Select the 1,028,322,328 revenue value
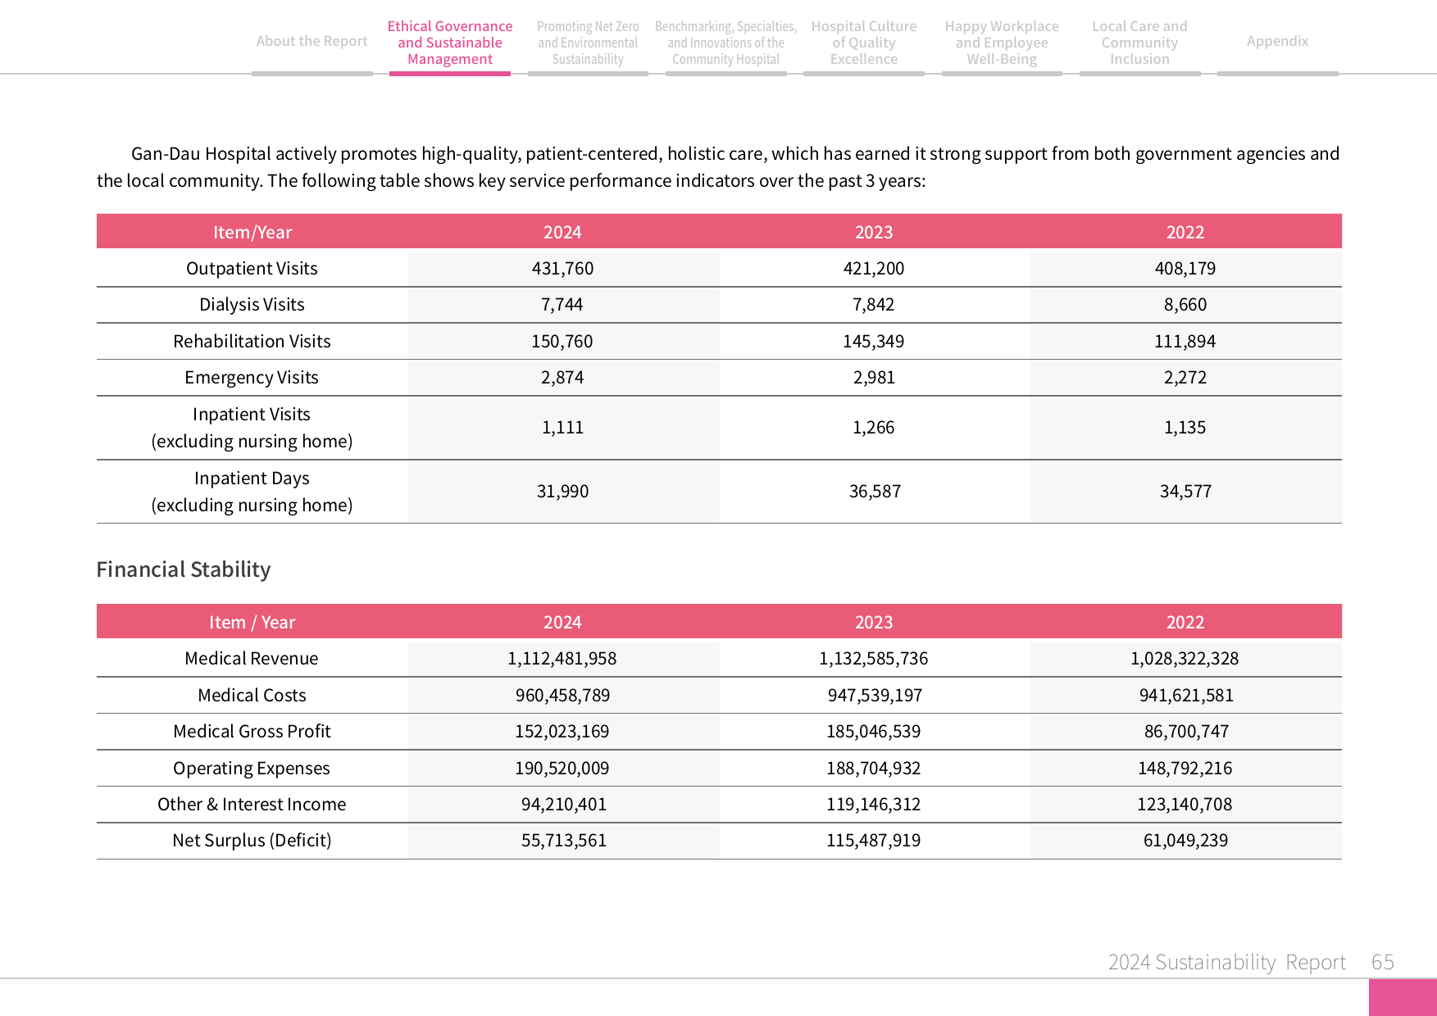1437x1016 pixels. pyautogui.click(x=1185, y=659)
